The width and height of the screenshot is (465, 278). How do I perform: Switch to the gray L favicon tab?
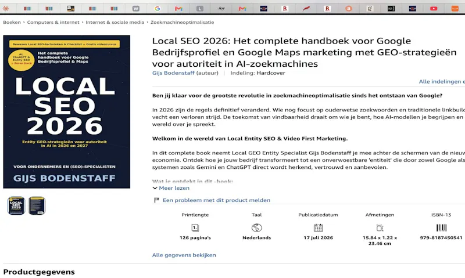(200, 9)
